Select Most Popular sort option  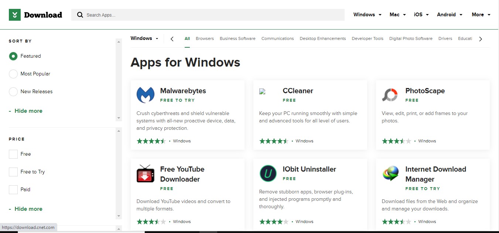(x=13, y=74)
